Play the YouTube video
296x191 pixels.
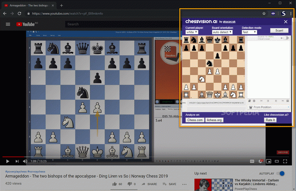7,161
